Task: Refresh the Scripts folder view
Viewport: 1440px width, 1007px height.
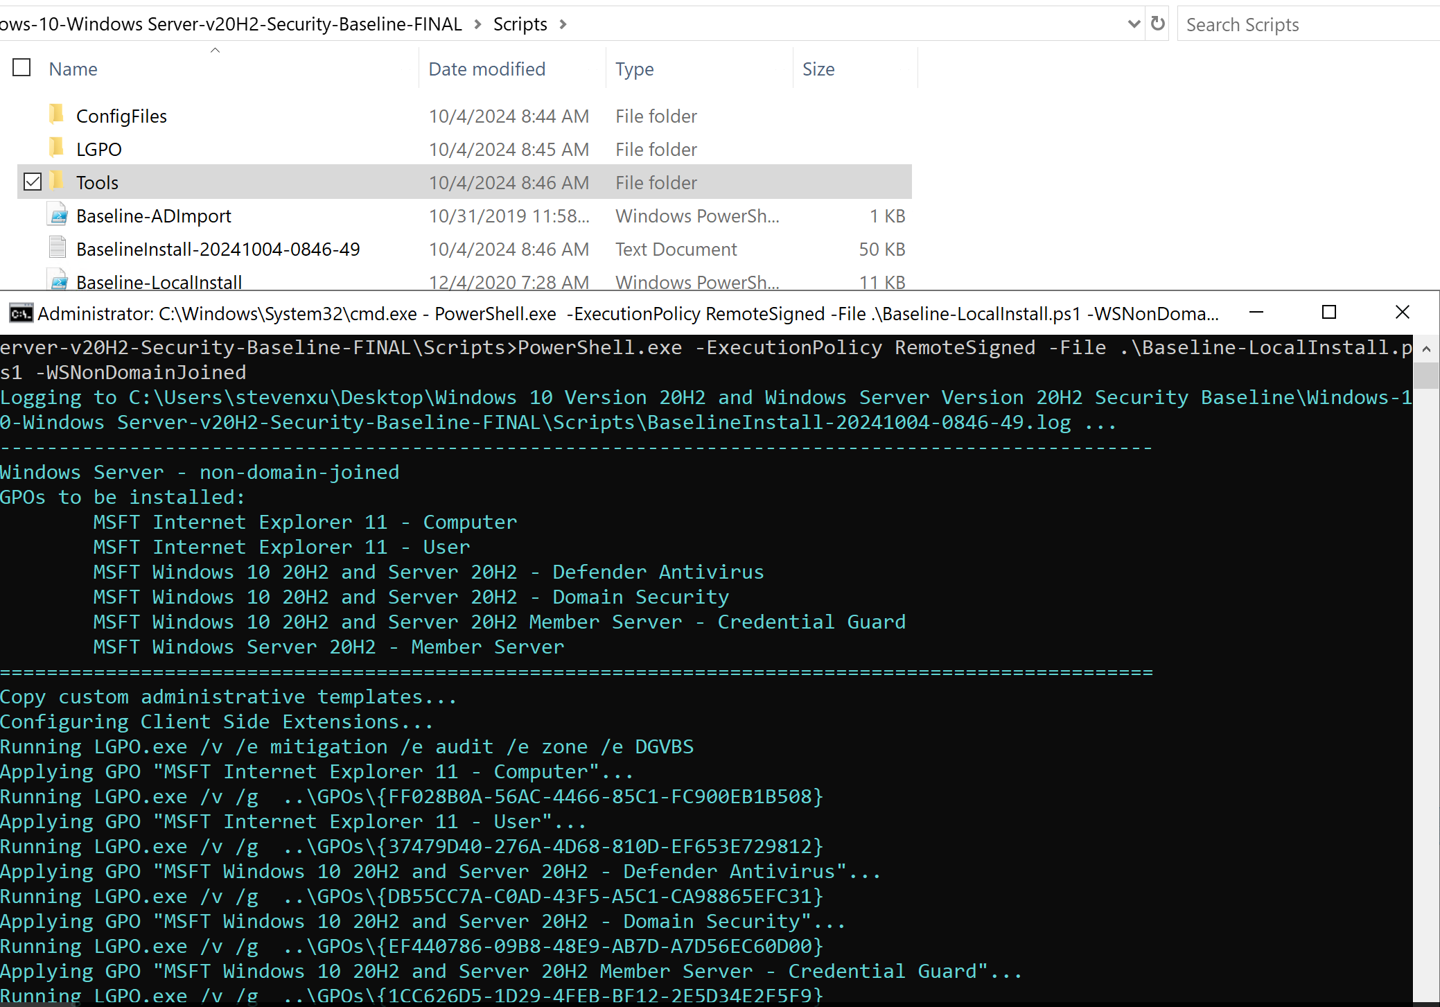Action: [1157, 24]
